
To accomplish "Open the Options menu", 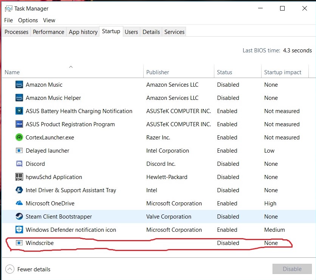I will click(28, 20).
